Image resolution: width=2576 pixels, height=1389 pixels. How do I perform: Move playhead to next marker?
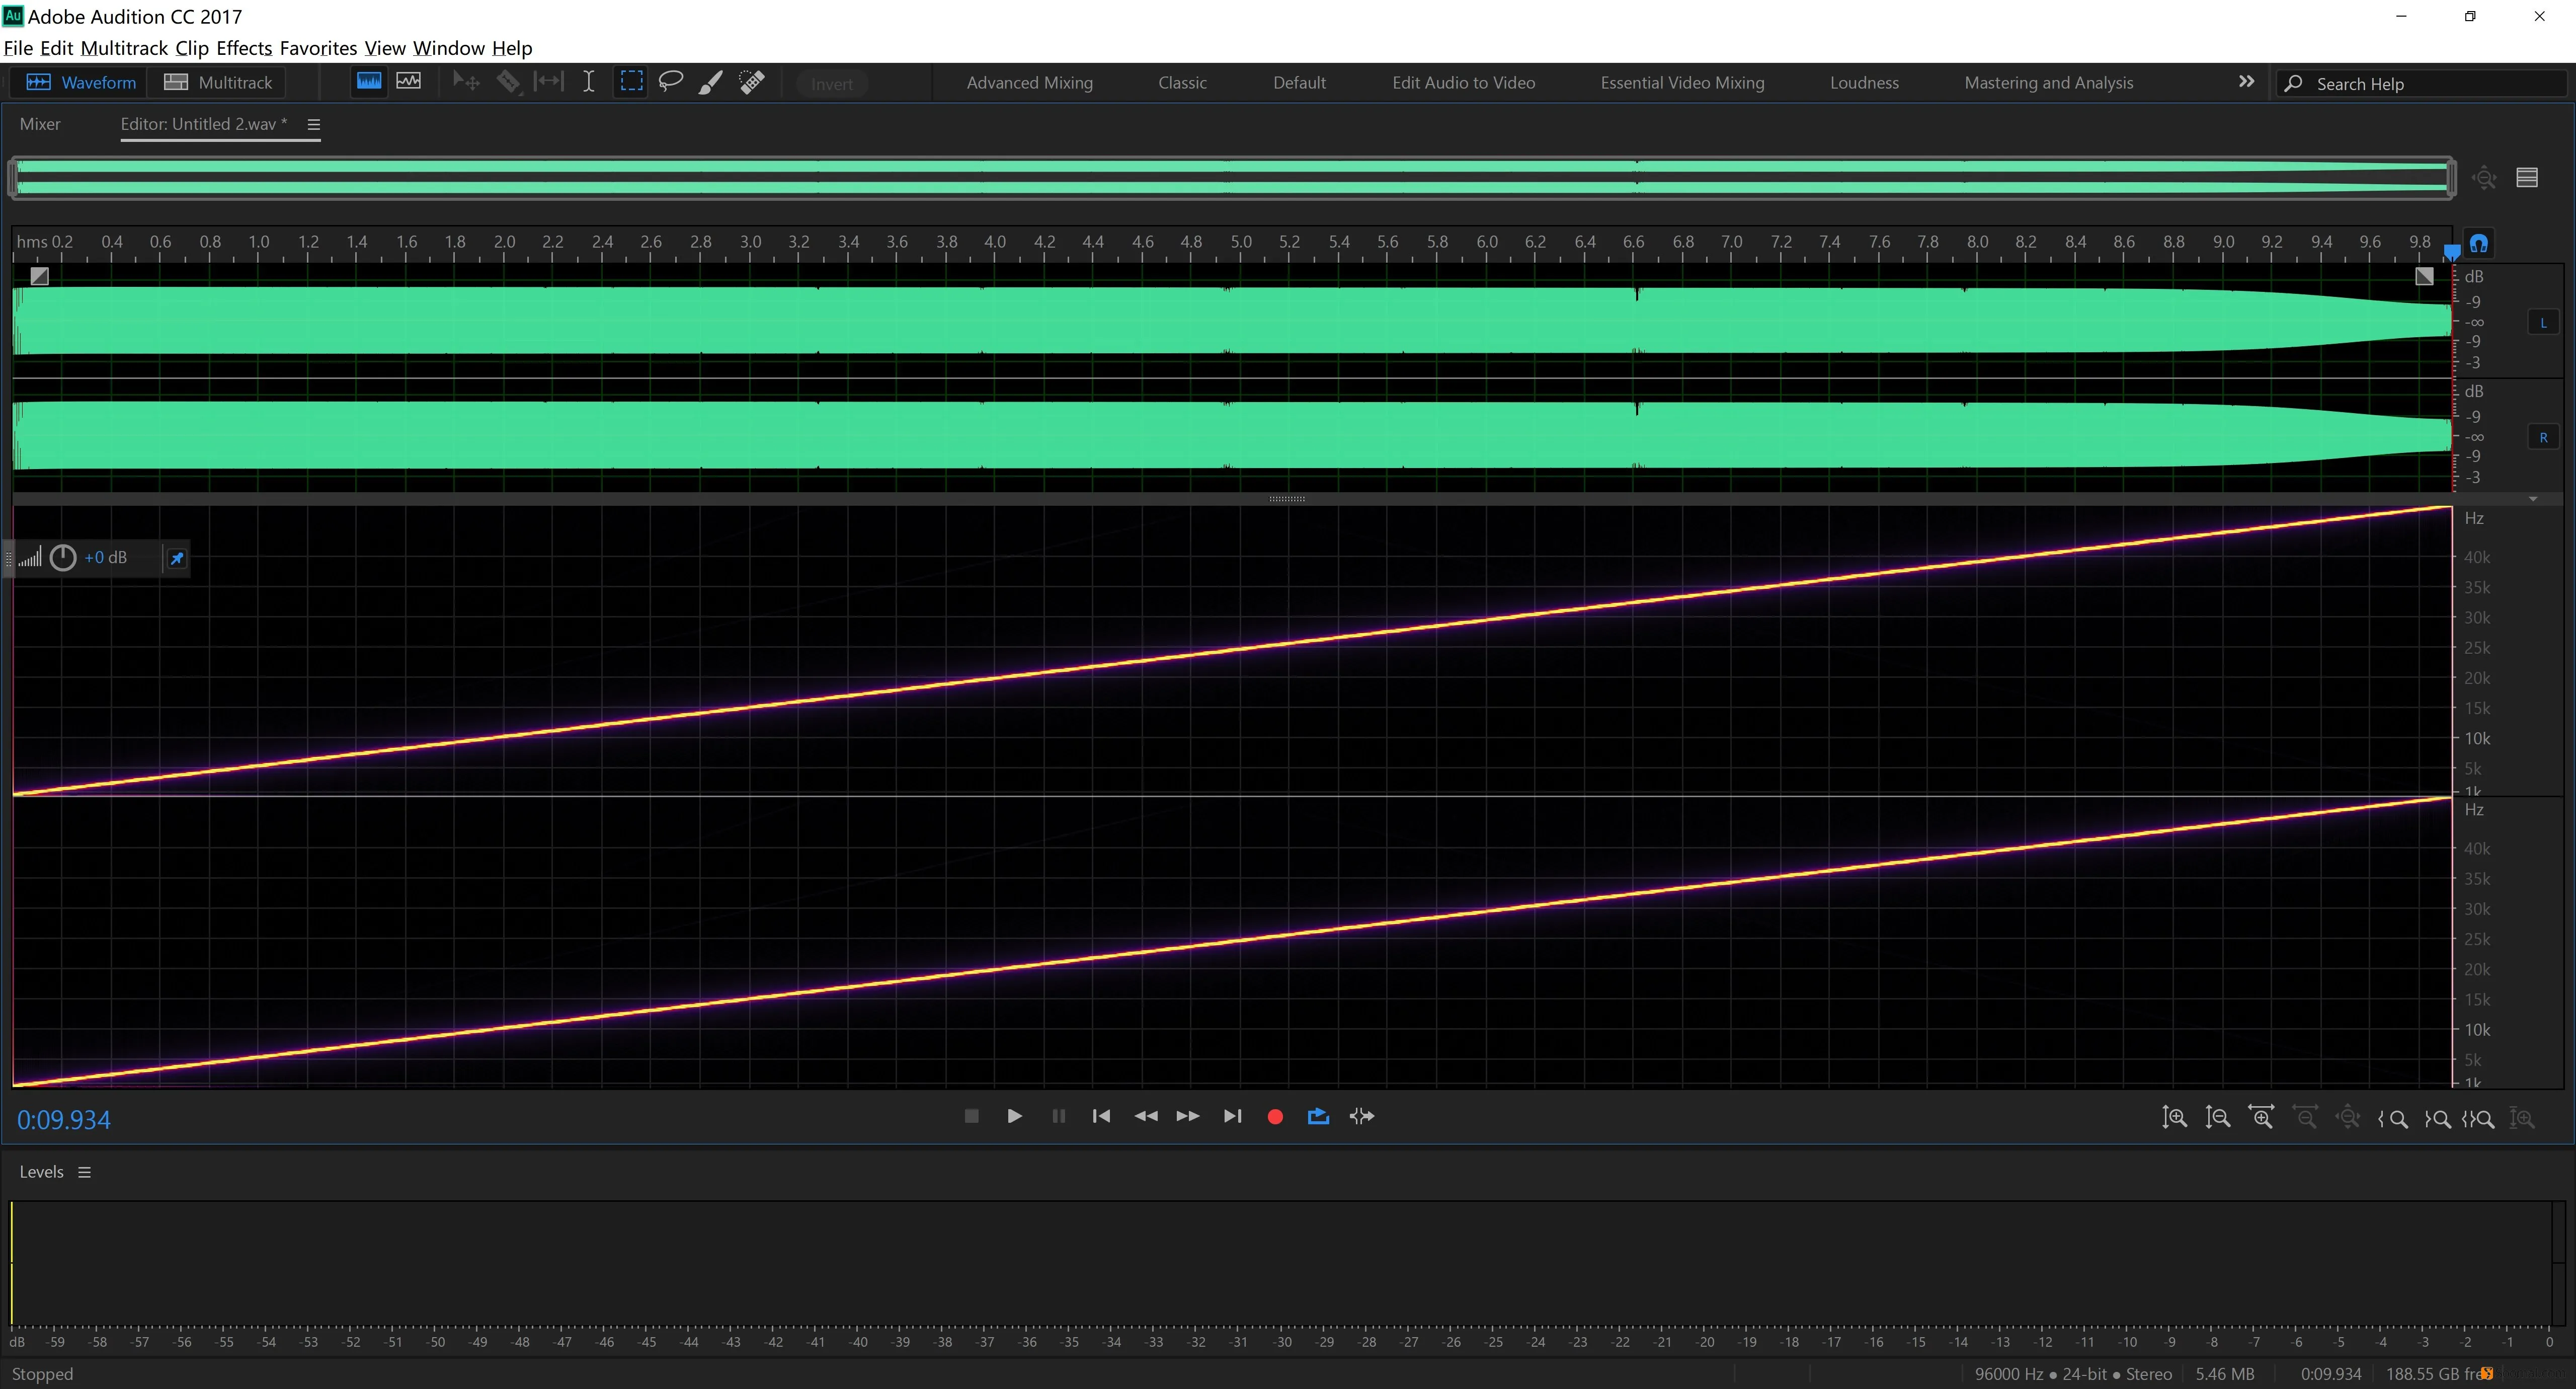[1232, 1116]
